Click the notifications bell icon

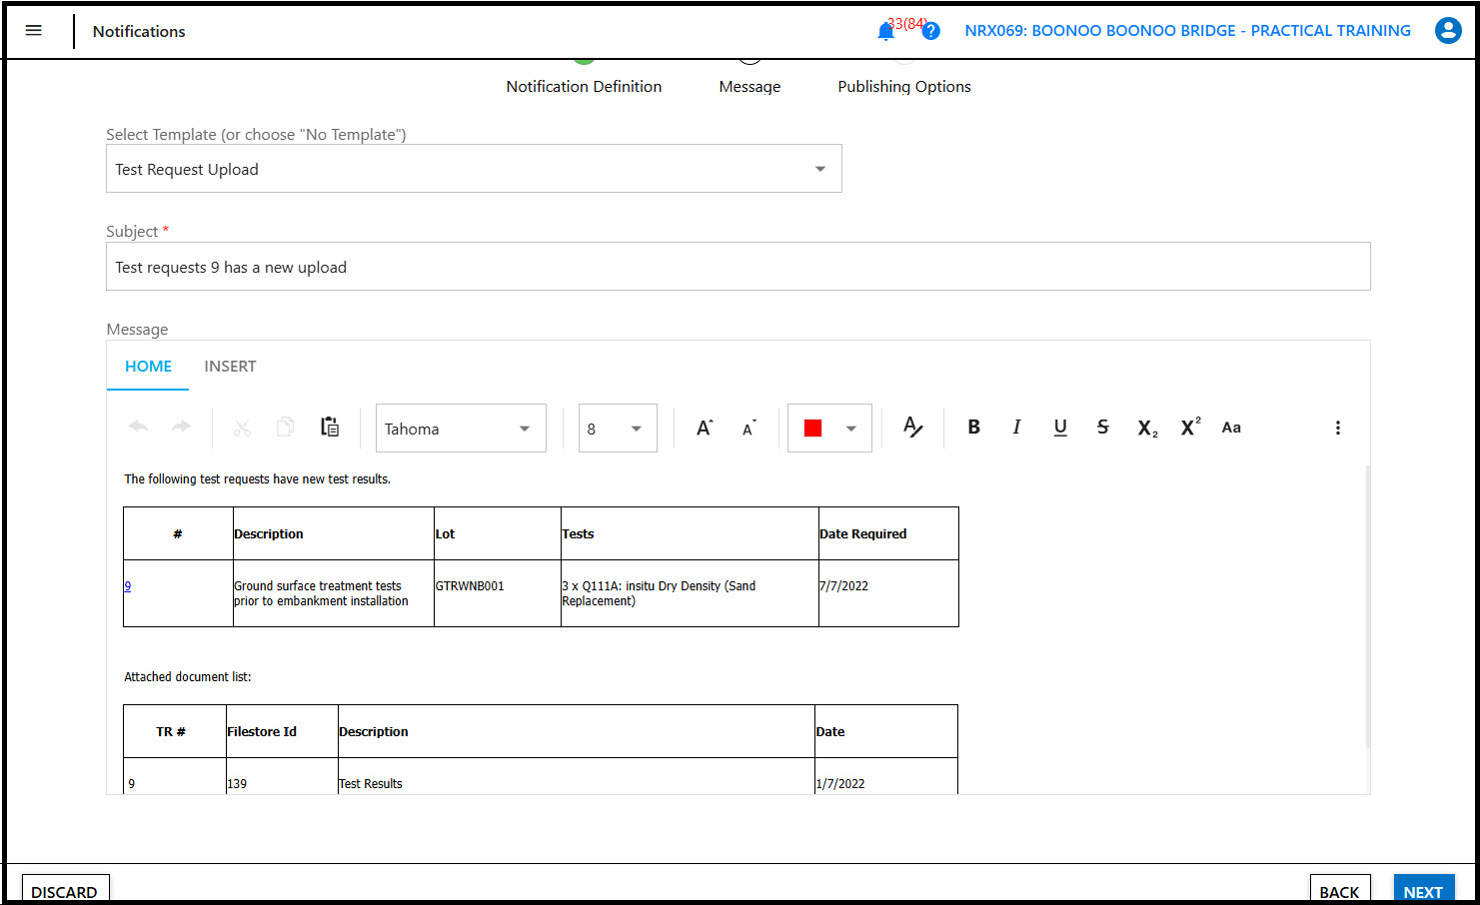point(885,31)
